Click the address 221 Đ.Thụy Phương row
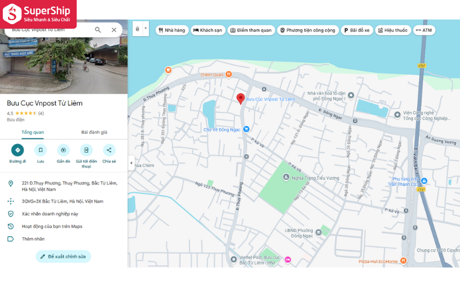 [x=64, y=186]
